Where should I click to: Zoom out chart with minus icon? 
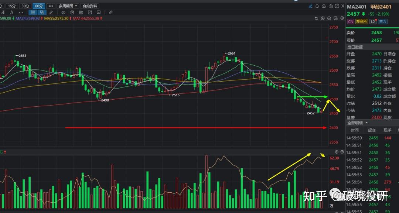[329, 18]
